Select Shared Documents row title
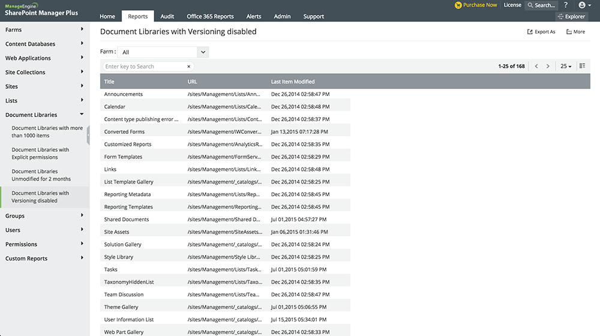The width and height of the screenshot is (600, 336). pos(126,219)
